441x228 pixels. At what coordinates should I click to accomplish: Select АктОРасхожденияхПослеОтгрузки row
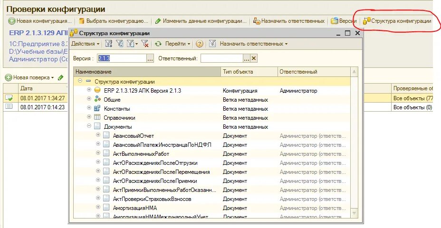(212, 163)
